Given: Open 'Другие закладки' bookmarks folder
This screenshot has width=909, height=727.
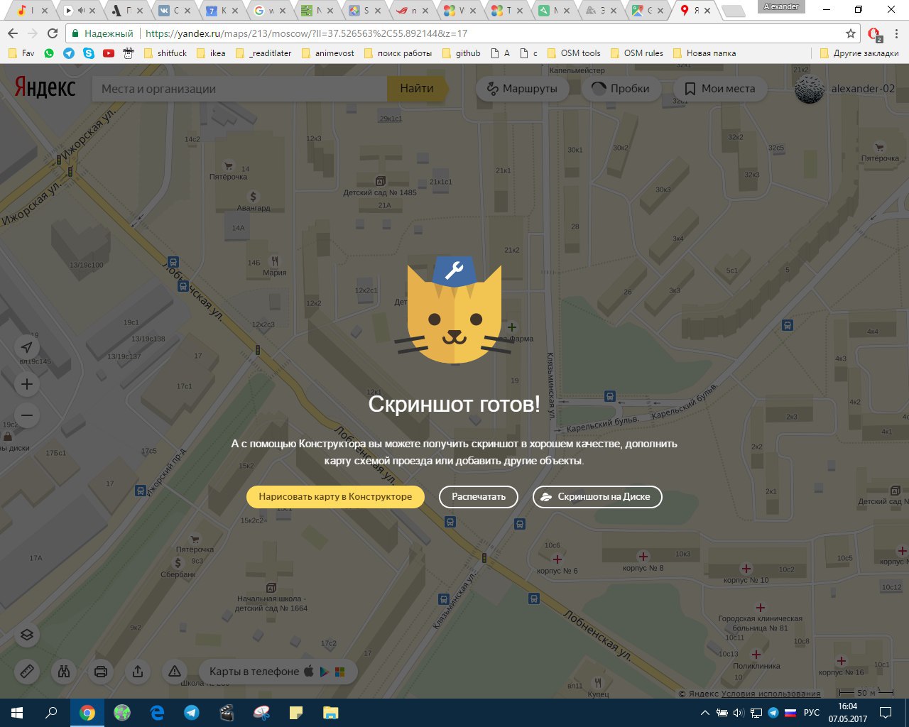Looking at the screenshot, I should point(859,53).
